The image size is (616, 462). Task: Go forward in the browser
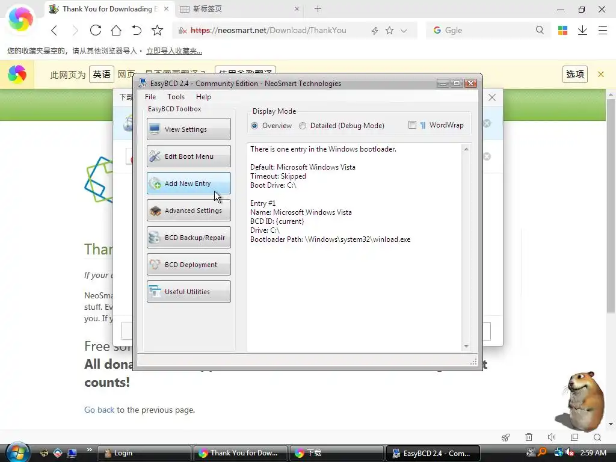point(75,30)
